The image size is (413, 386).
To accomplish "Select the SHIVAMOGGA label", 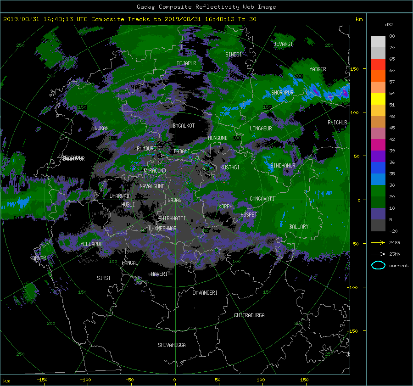I will pos(172,345).
